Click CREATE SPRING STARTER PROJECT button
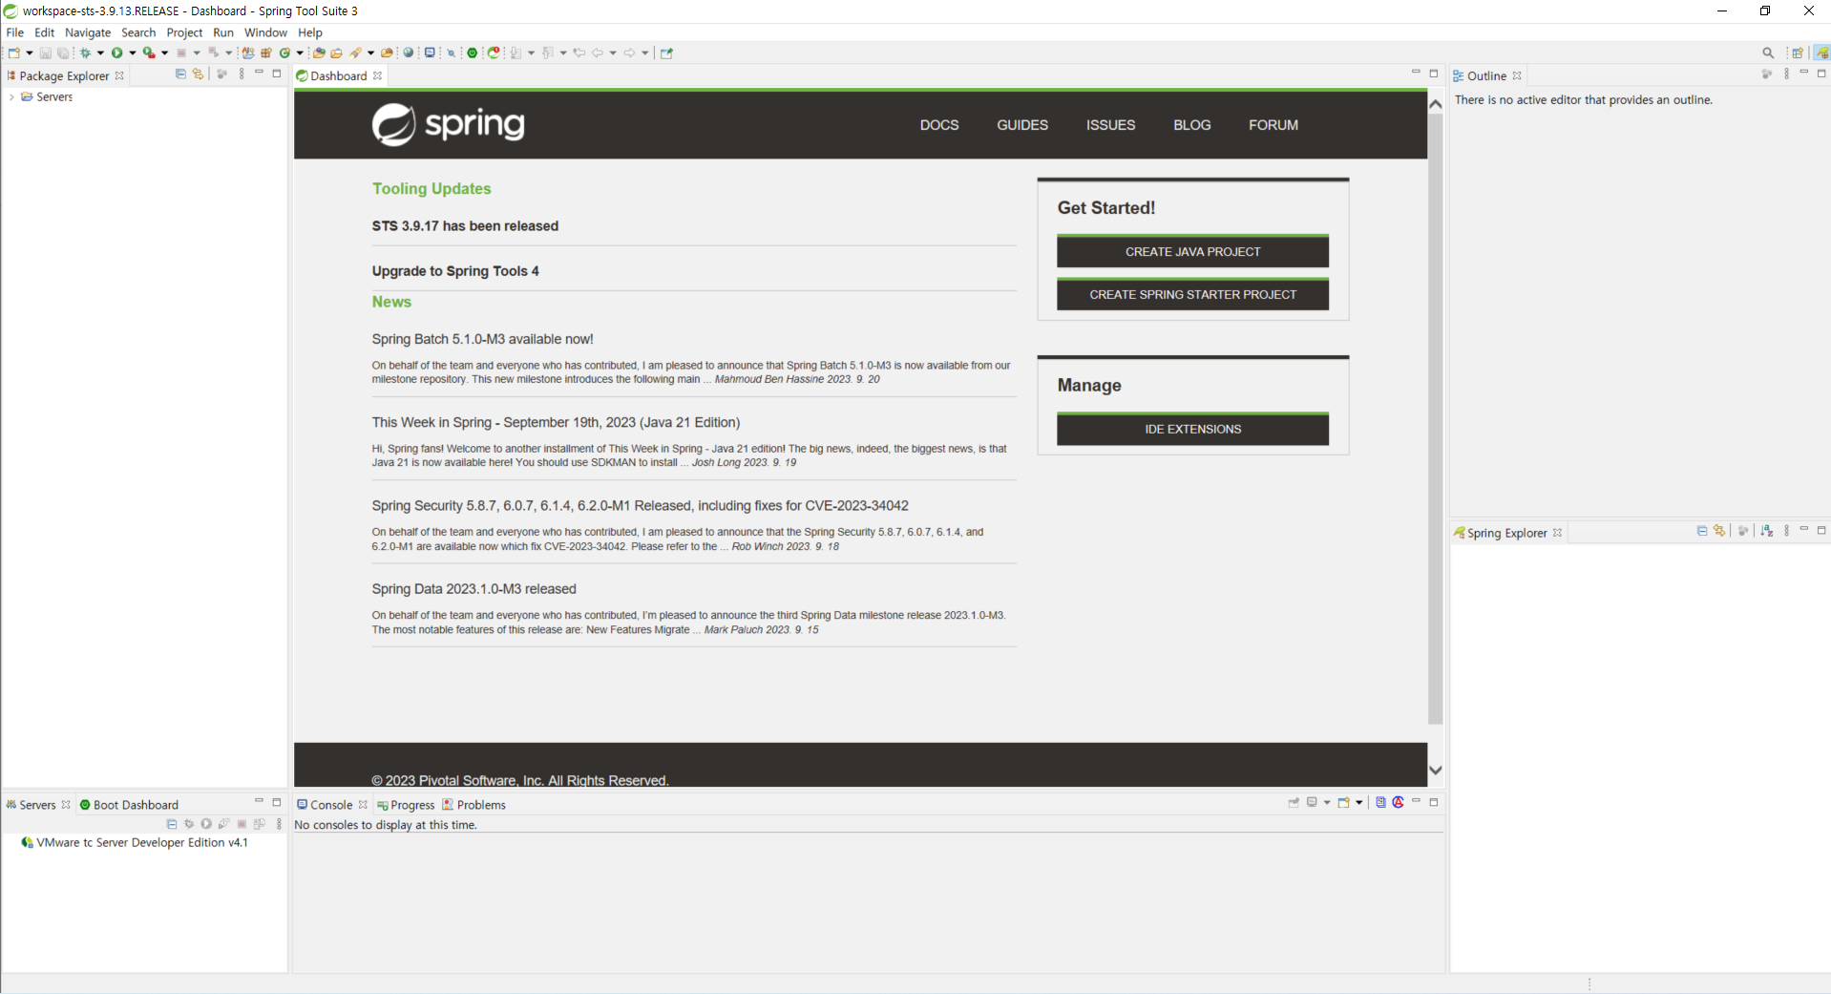1831x994 pixels. (1192, 294)
